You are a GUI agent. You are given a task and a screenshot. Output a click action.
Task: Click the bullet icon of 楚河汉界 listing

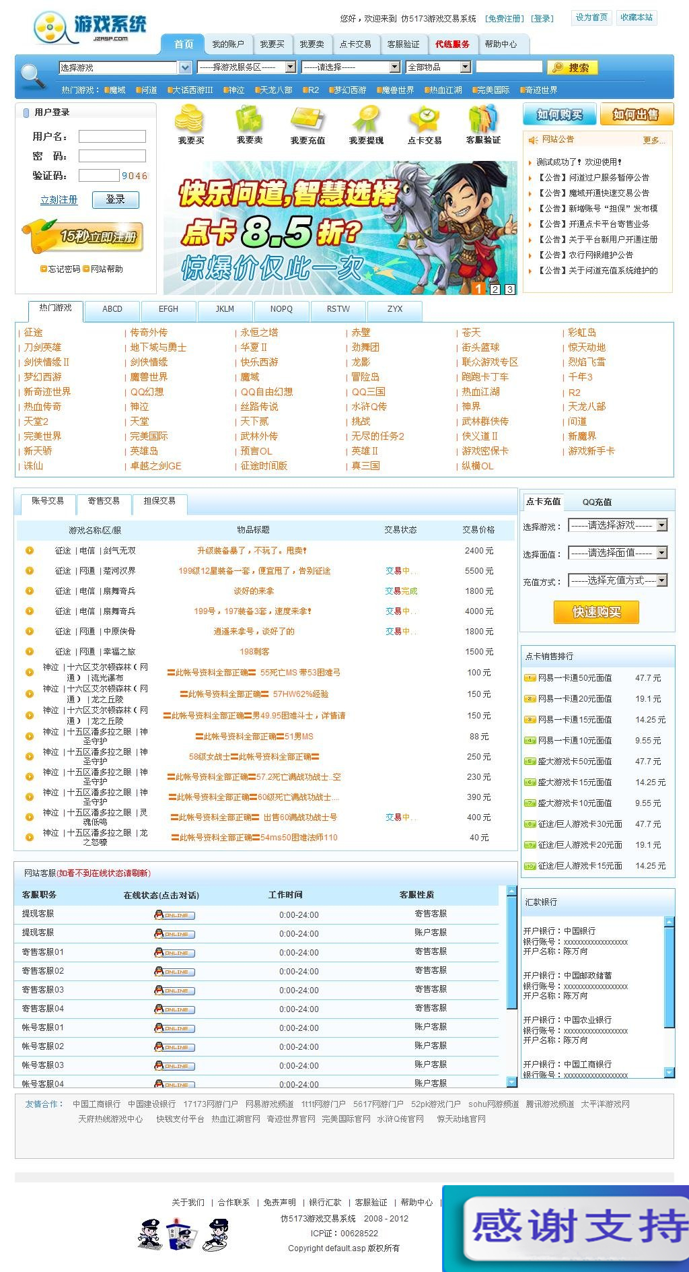30,570
